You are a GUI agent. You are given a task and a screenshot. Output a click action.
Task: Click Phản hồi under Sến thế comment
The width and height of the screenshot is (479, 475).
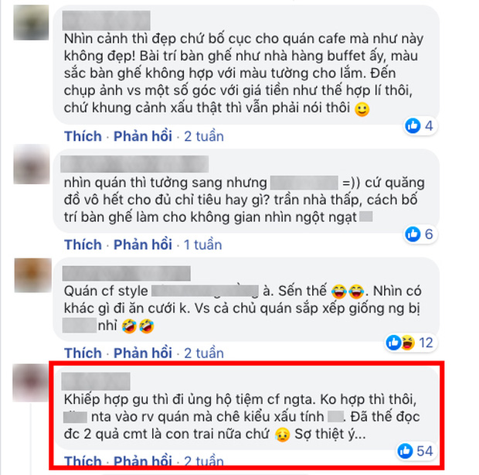143,353
